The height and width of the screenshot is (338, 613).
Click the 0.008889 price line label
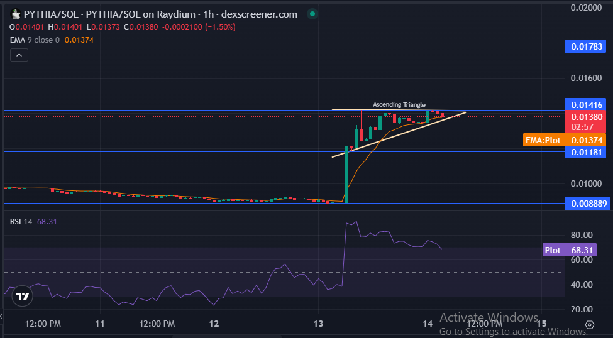(587, 203)
